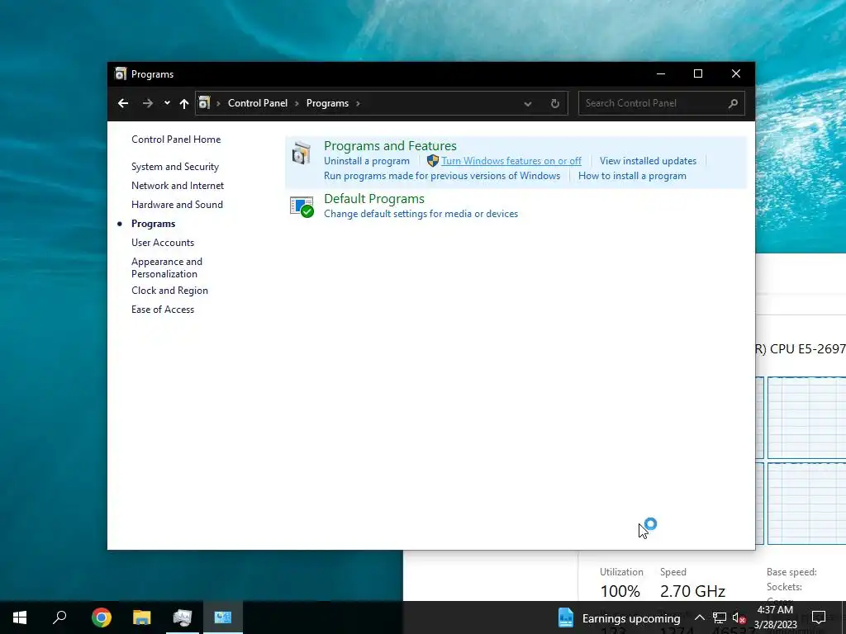Viewport: 846px width, 634px height.
Task: Click the forward navigation arrow
Action: click(x=148, y=103)
